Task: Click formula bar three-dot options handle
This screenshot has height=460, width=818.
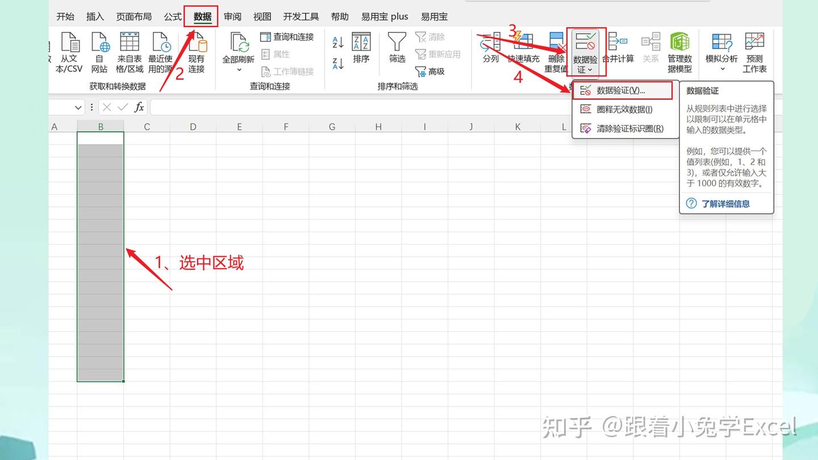Action: click(x=91, y=107)
